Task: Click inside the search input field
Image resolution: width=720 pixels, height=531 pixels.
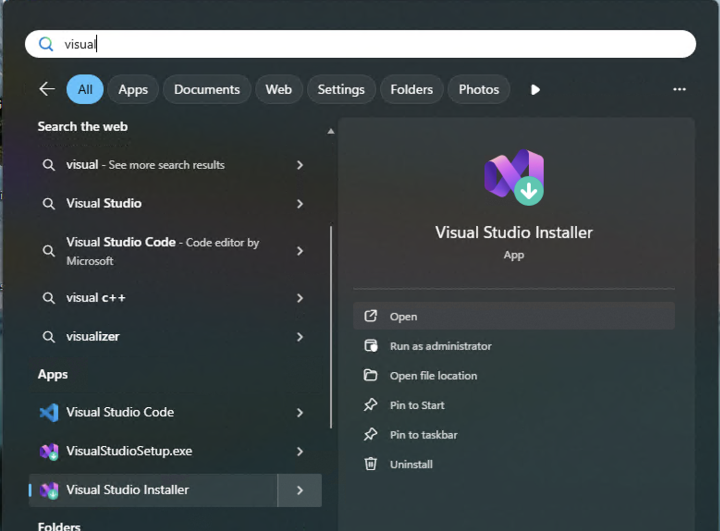Action: [332, 44]
